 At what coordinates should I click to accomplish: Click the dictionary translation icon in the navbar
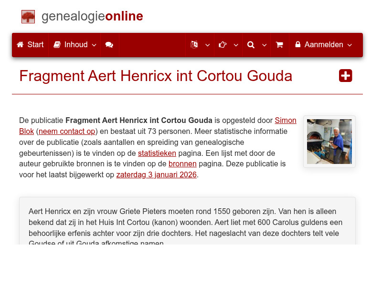pos(194,44)
